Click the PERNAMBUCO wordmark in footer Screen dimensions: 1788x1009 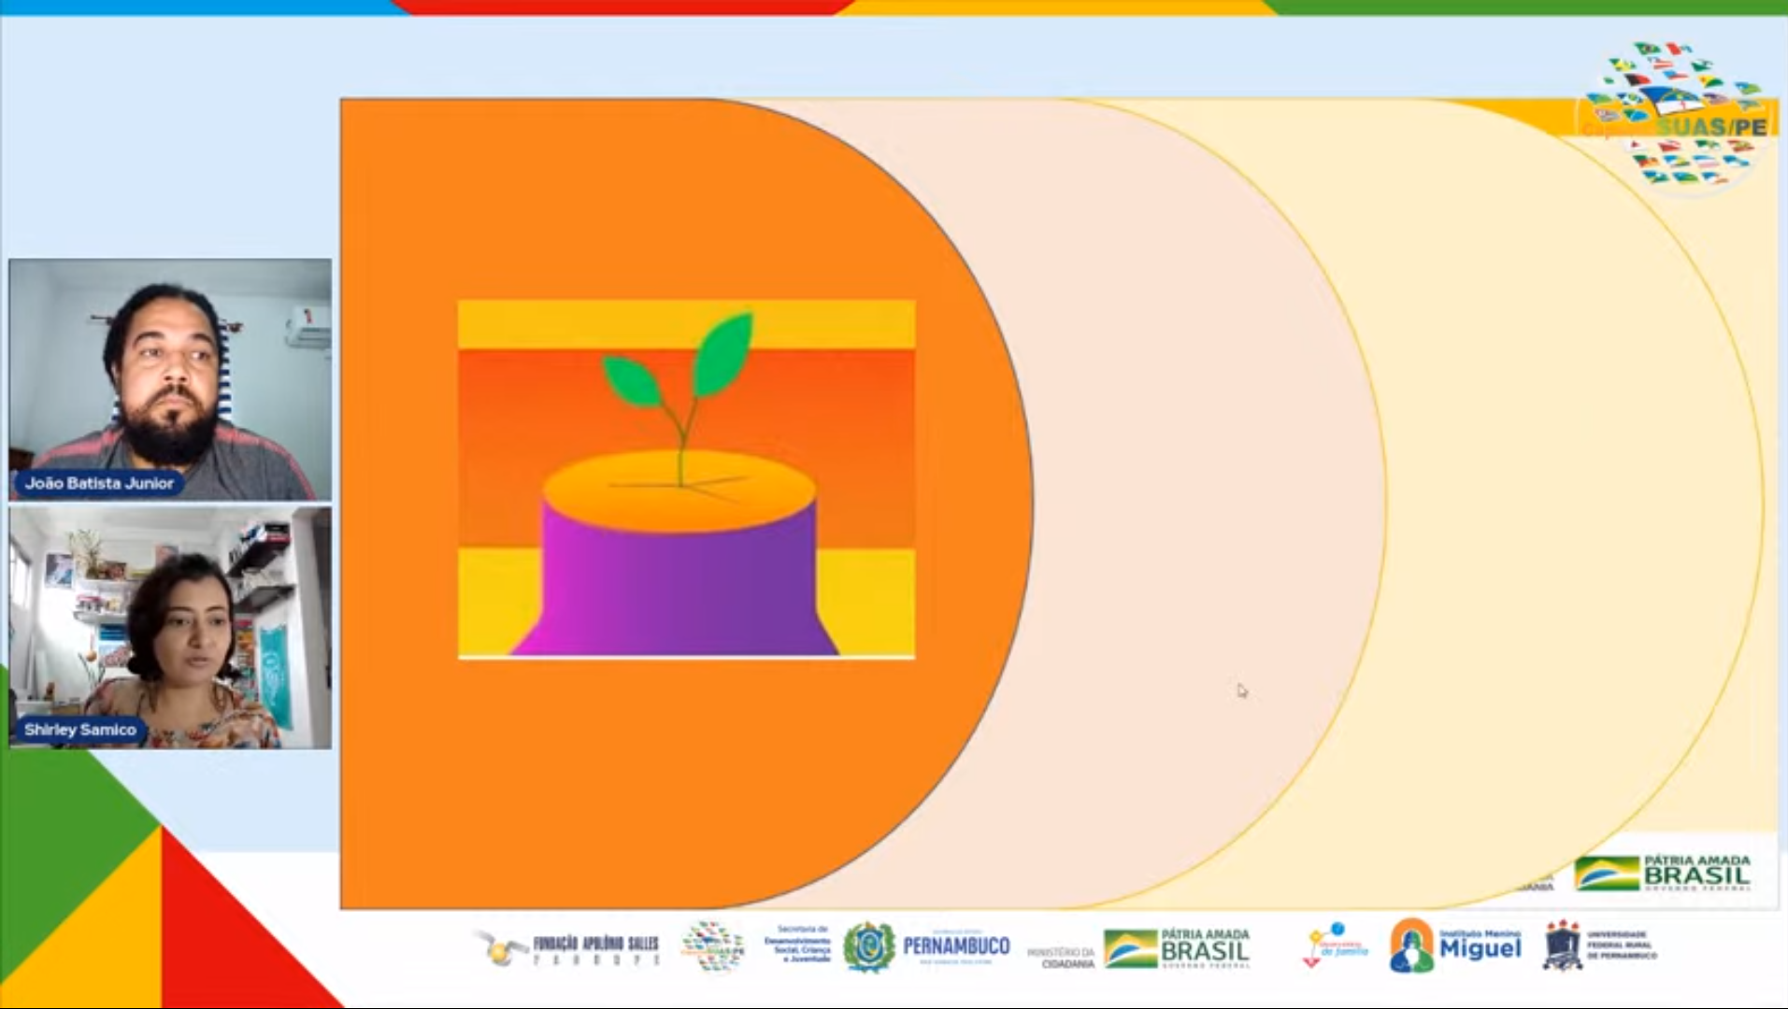[956, 946]
